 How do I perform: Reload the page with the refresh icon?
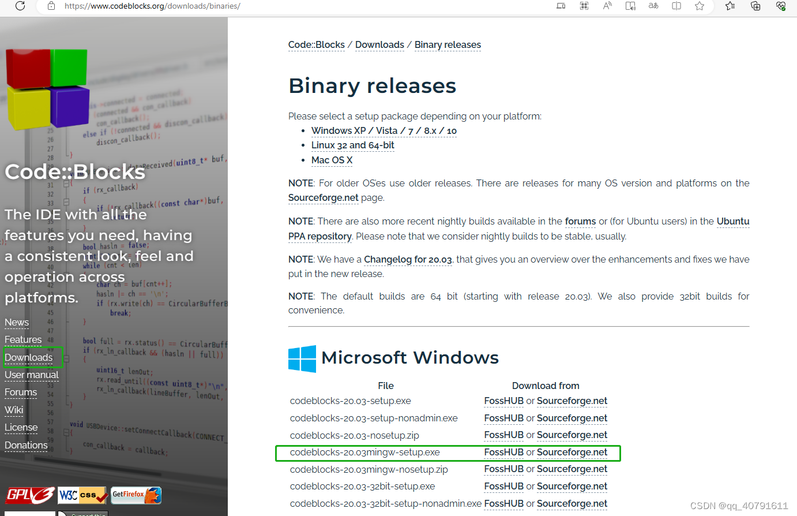(20, 6)
